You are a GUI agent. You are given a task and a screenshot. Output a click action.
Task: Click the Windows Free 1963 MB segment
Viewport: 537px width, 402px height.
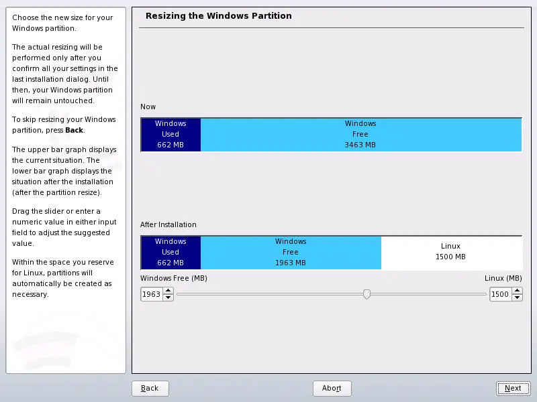tap(291, 253)
